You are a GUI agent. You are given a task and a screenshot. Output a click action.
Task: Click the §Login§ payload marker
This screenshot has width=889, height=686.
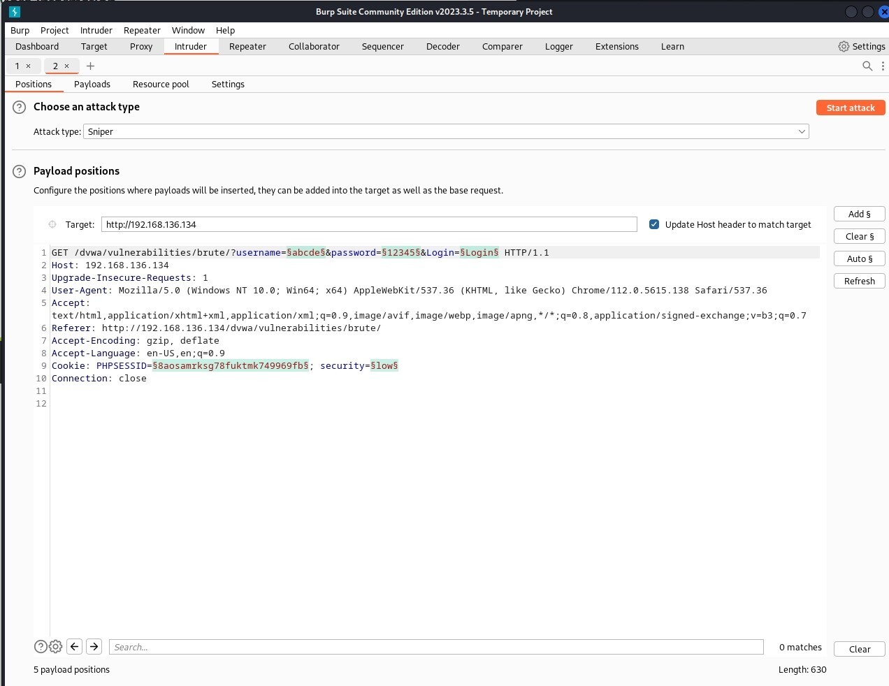pos(479,253)
